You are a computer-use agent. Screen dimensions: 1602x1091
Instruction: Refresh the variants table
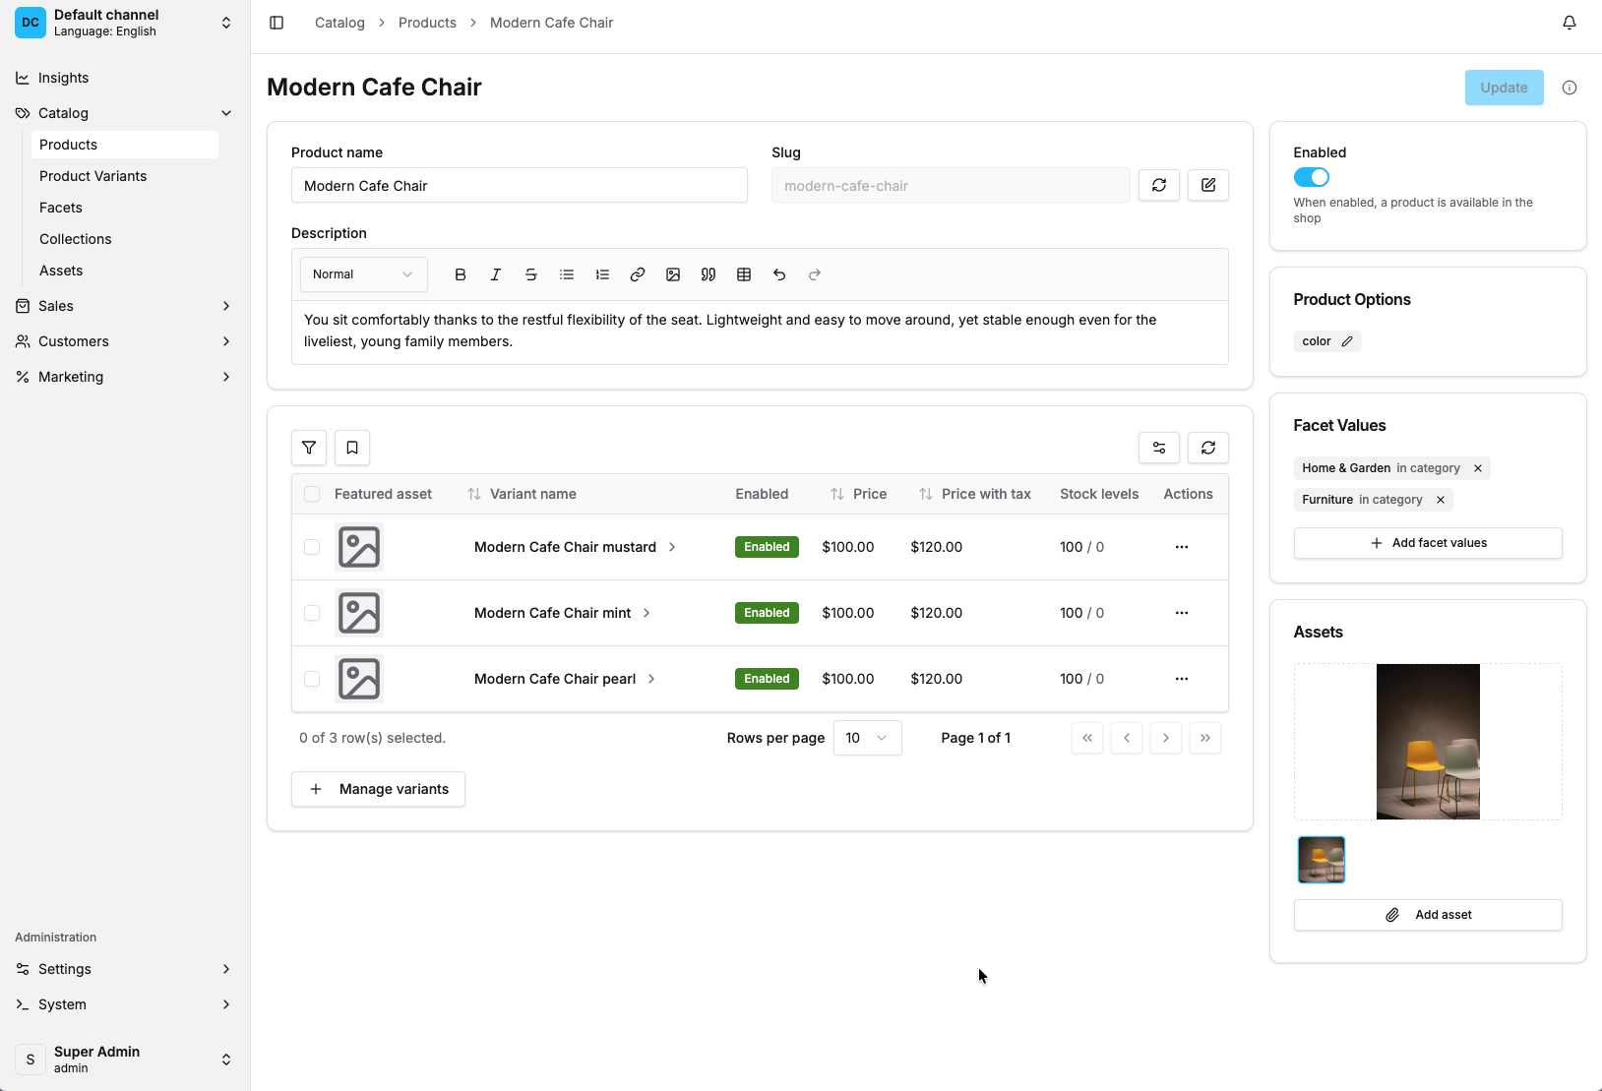1208,448
